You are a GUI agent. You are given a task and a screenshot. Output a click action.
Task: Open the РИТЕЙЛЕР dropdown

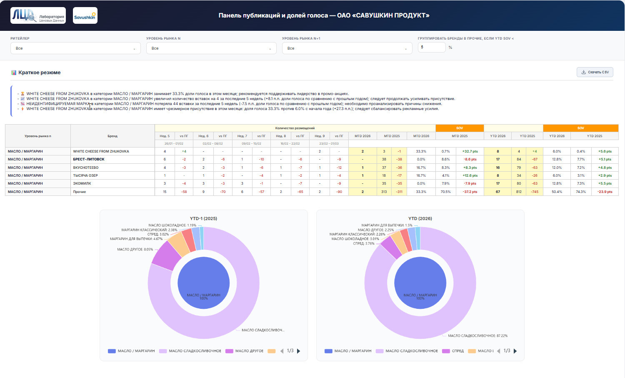(x=75, y=48)
